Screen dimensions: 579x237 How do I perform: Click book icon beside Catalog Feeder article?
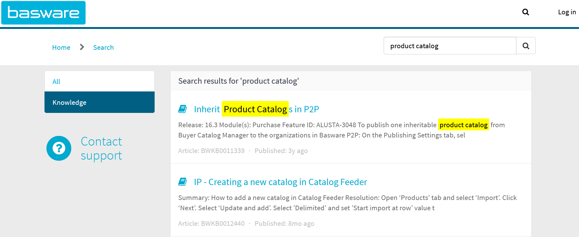click(183, 182)
